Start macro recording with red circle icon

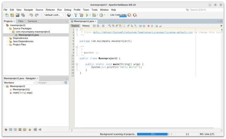click(x=149, y=26)
